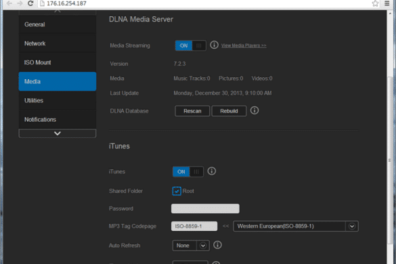396x264 pixels.
Task: Click the DLNA Media Server heading
Action: [x=141, y=19]
